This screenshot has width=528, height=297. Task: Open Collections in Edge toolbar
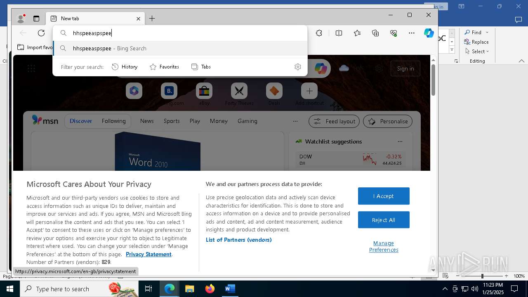pos(375,33)
